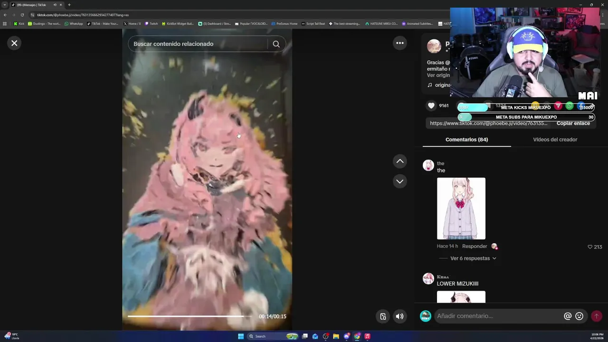Image resolution: width=608 pixels, height=342 pixels.
Task: Open the 'Kick' bookmark
Action: pos(19,23)
